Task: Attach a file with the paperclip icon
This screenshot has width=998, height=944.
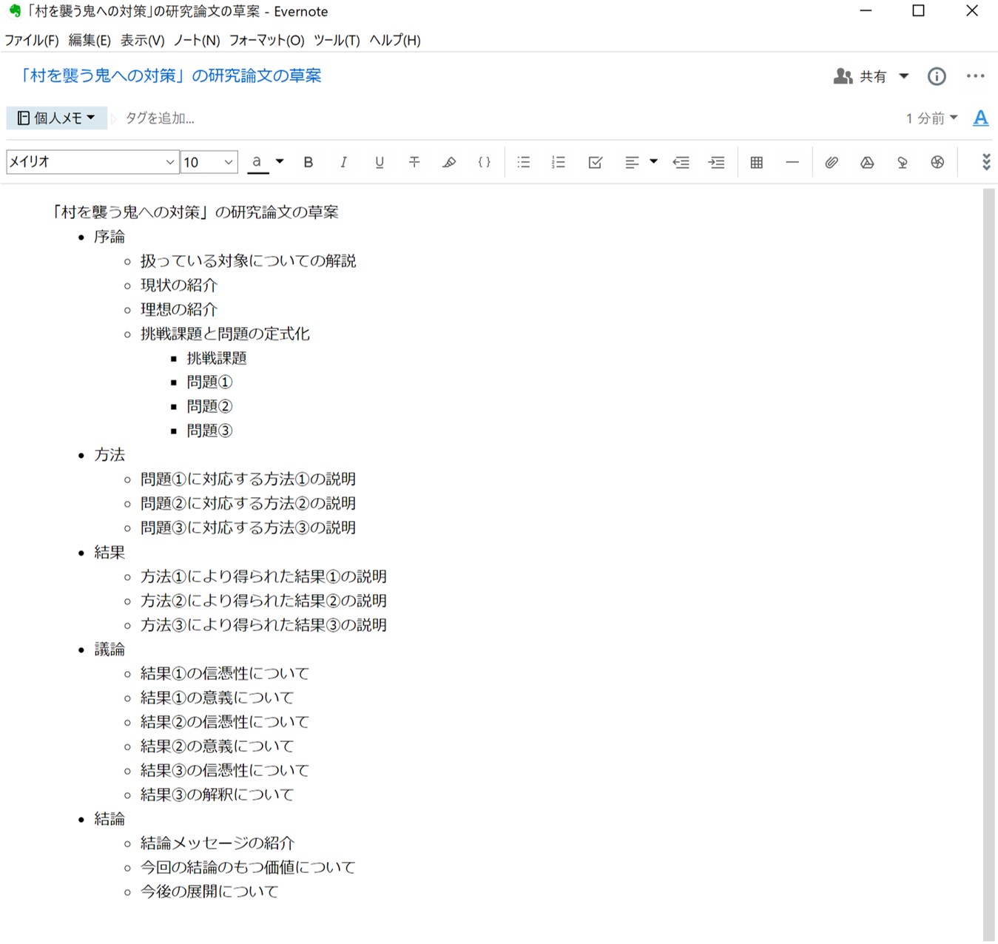Action: (832, 162)
